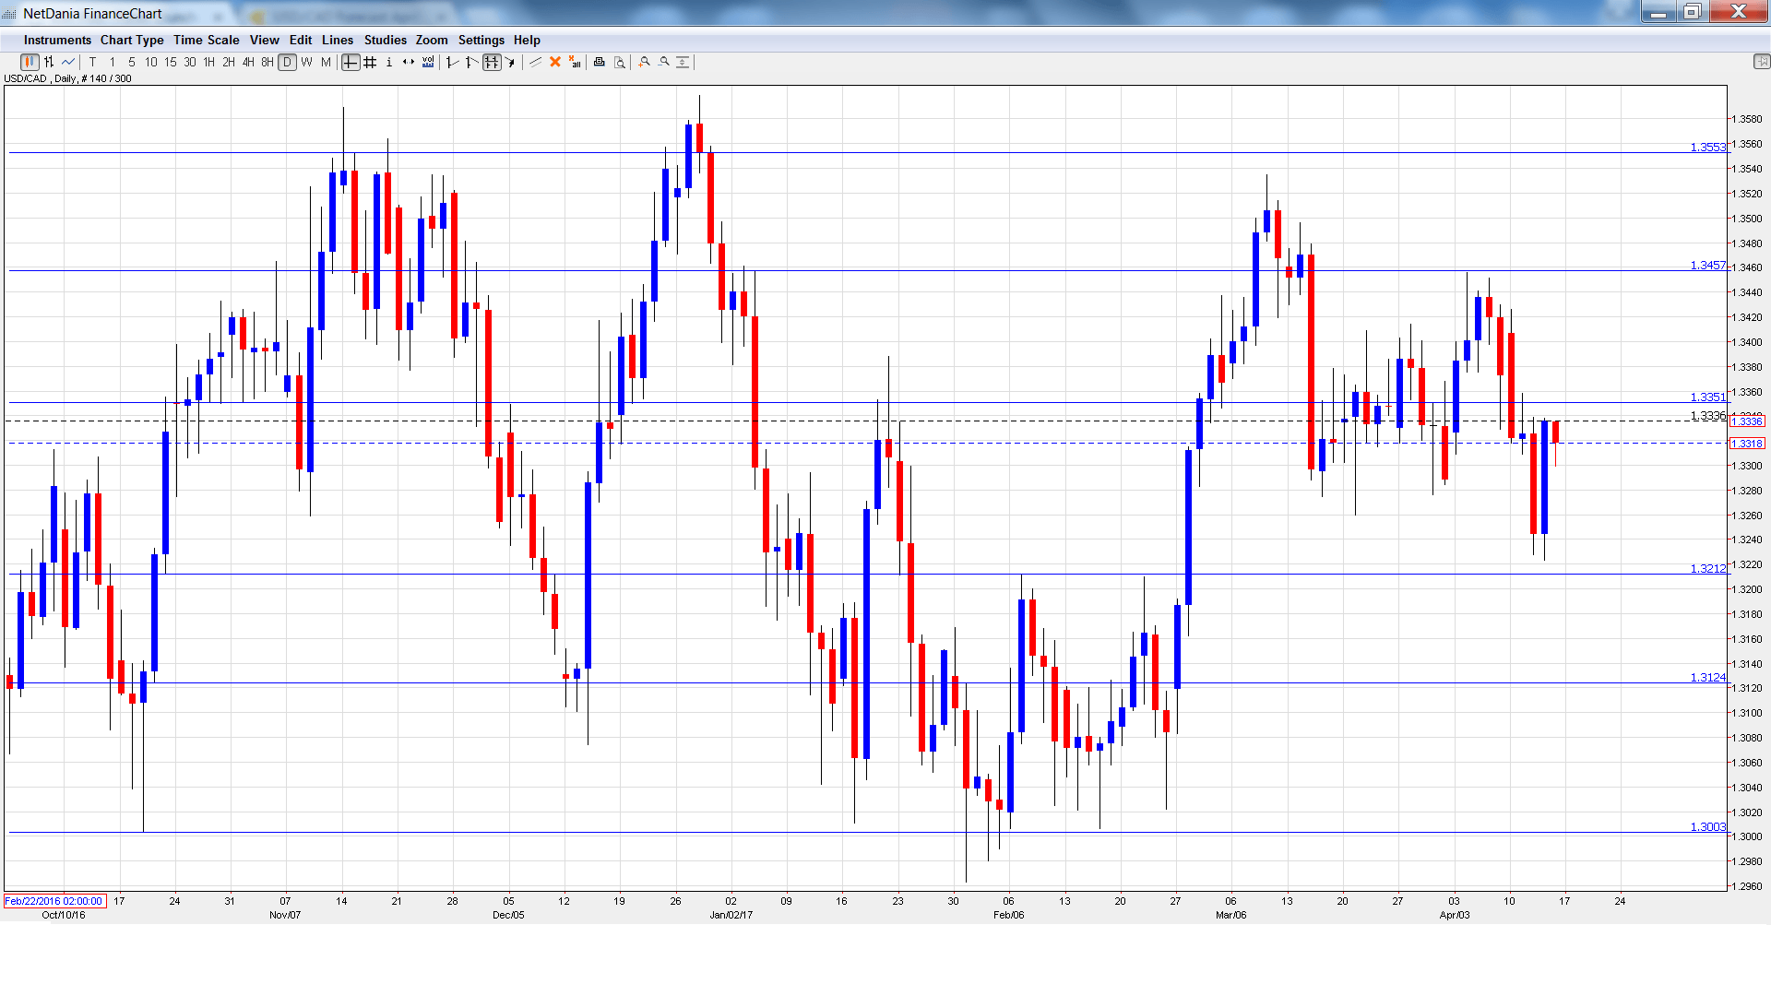Viewport: 1771px width, 996px height.
Task: Open the Studies menu
Action: click(385, 41)
